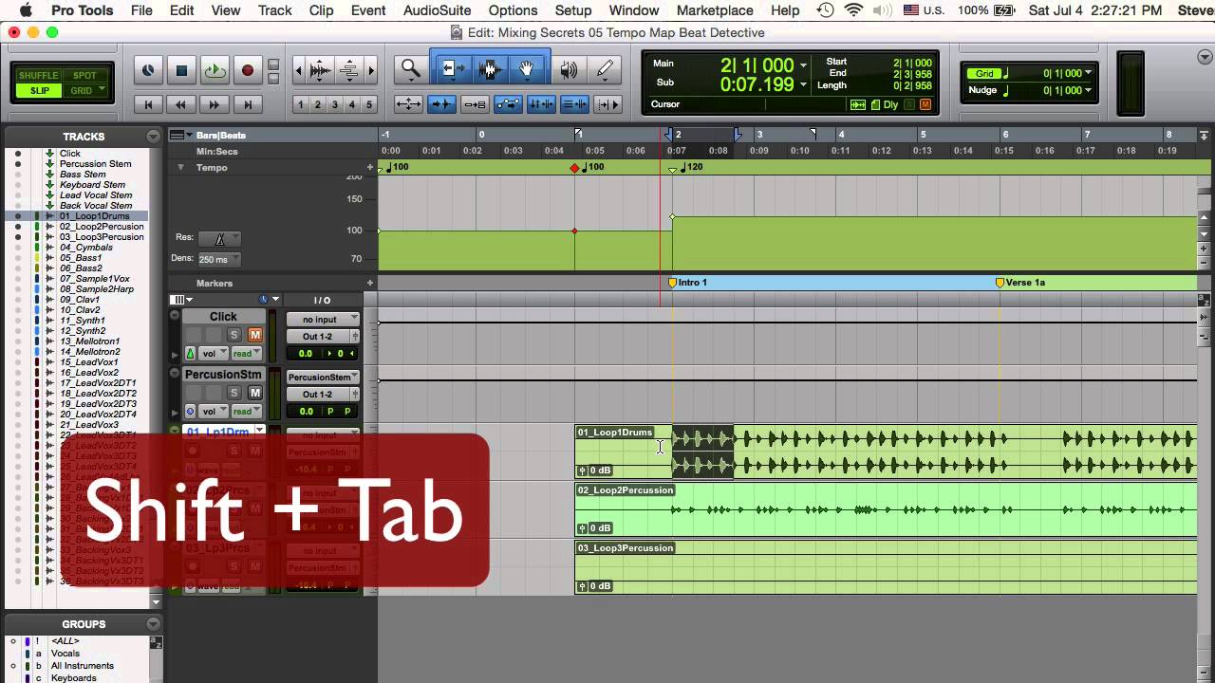Select the Pencil tool

click(x=605, y=69)
